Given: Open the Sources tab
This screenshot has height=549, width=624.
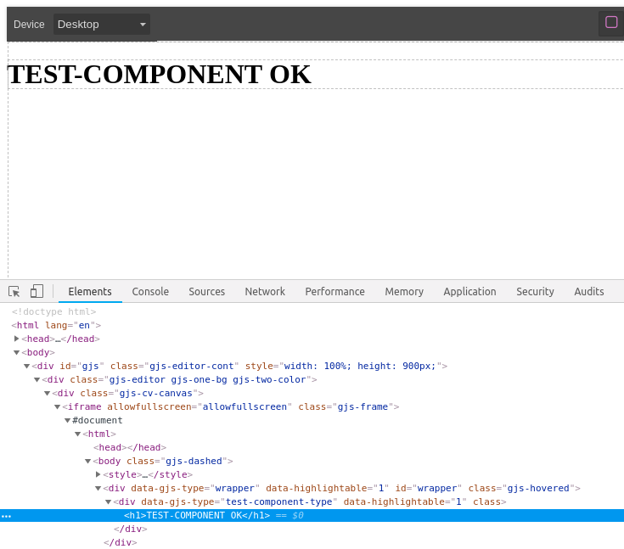Looking at the screenshot, I should coord(206,292).
